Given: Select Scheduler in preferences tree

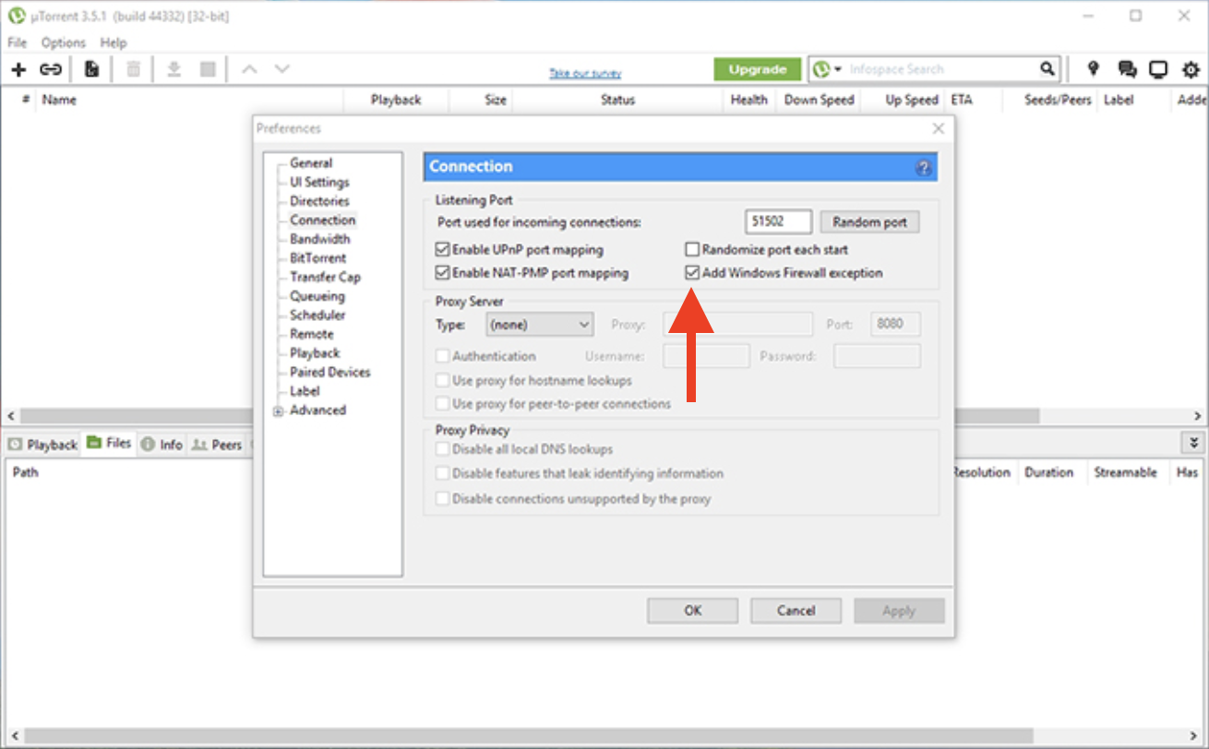Looking at the screenshot, I should click(x=319, y=315).
